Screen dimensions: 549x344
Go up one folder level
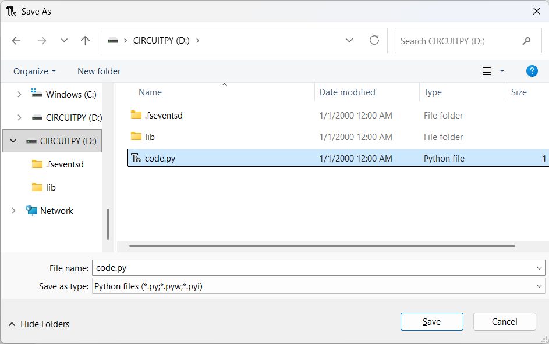point(85,41)
